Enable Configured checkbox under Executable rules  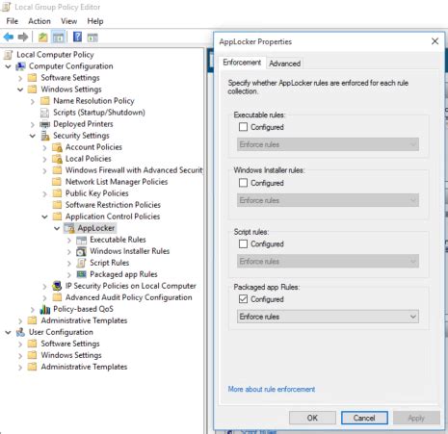[x=243, y=127]
